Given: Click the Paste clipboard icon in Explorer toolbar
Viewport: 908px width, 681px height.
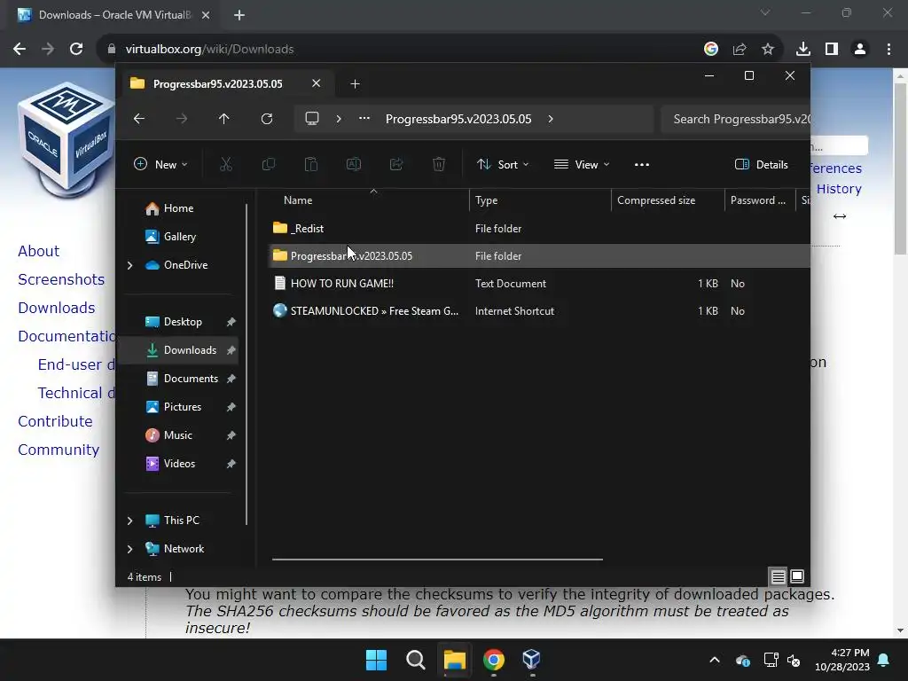Looking at the screenshot, I should point(311,164).
